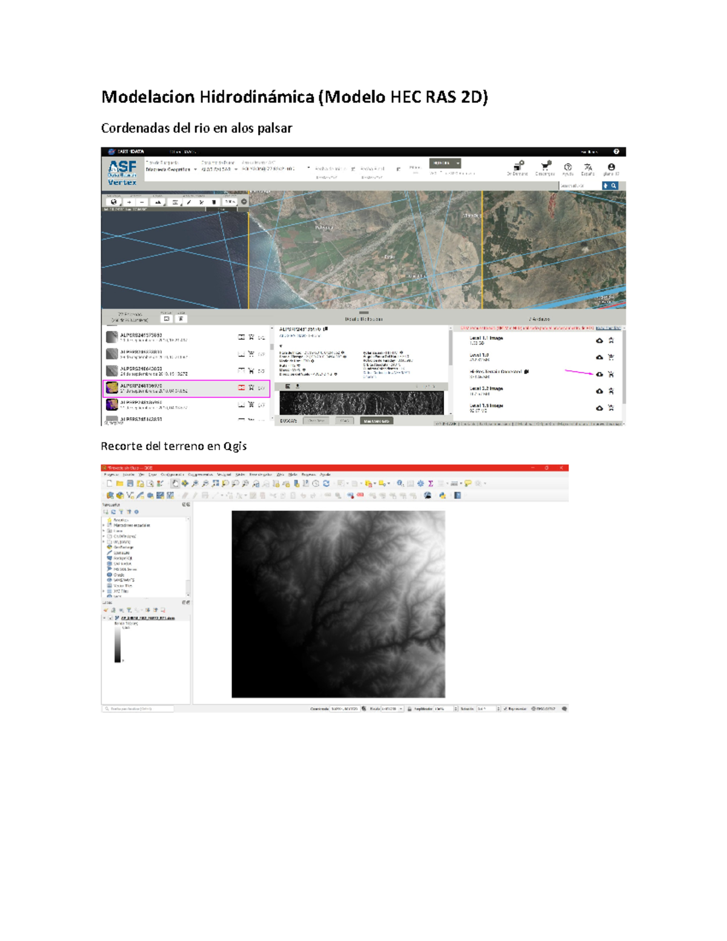
Task: Expand the Marcadores espaciales tree item
Action: click(x=104, y=525)
